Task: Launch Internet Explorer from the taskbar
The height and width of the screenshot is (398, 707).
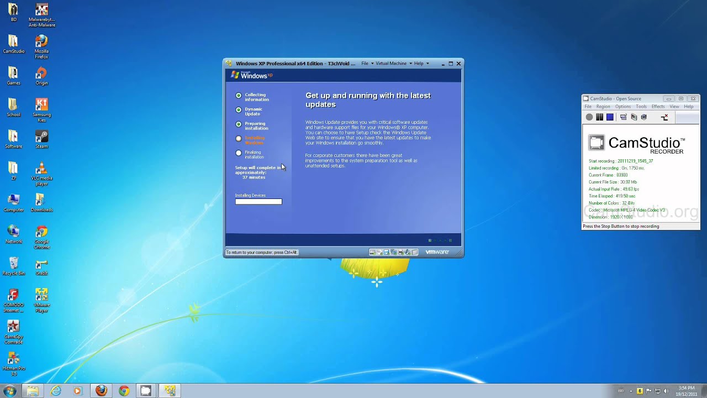Action: coord(56,391)
